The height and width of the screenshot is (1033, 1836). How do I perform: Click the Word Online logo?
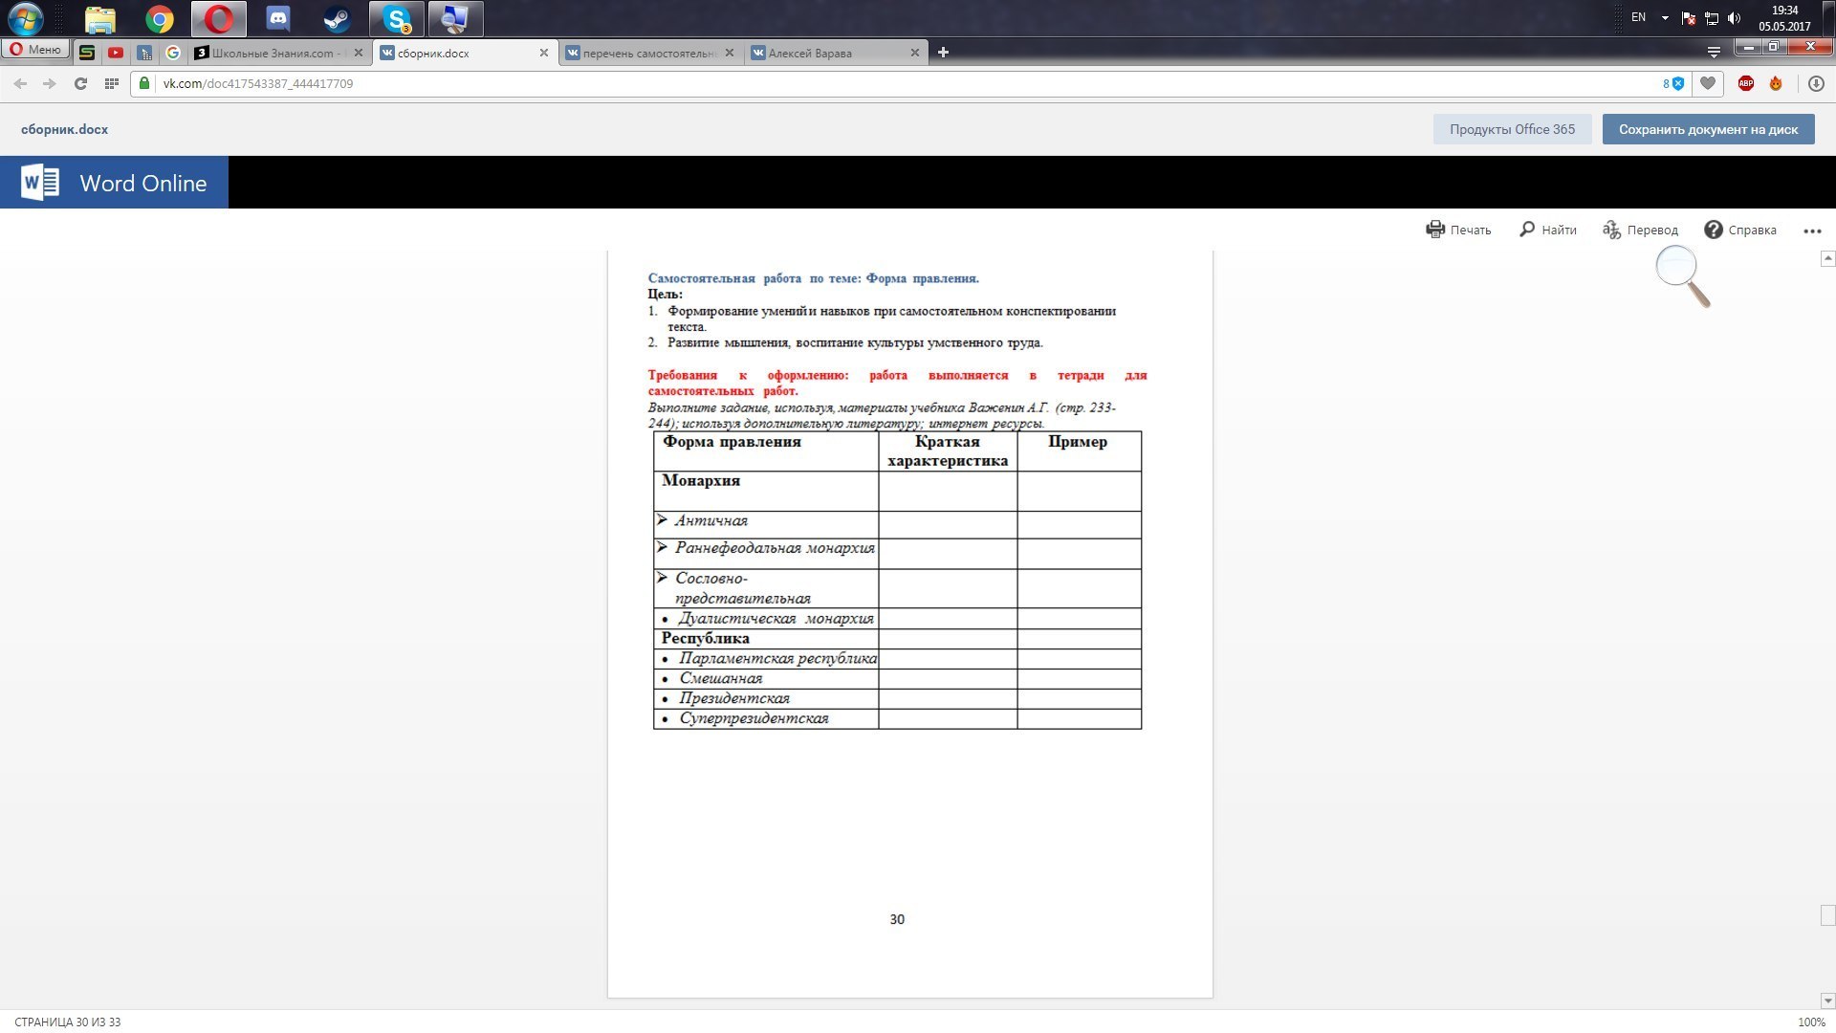click(x=114, y=183)
